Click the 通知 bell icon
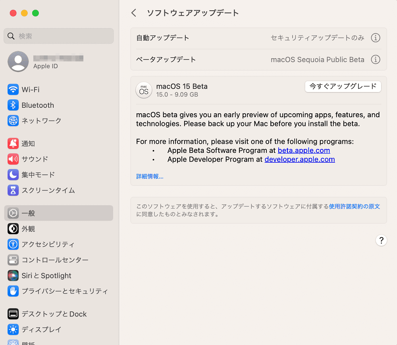 click(13, 143)
